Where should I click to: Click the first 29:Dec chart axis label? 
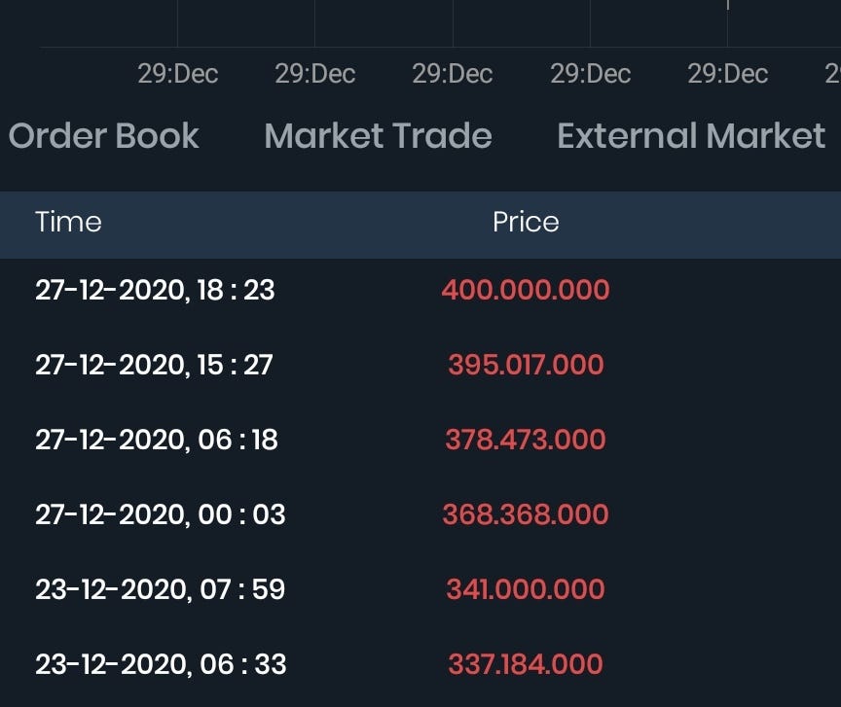point(178,74)
